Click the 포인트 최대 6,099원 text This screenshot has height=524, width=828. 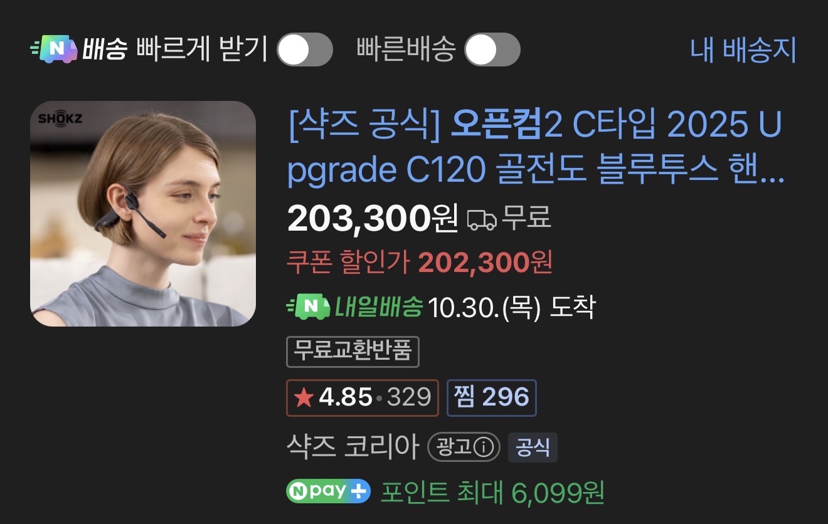pos(493,493)
